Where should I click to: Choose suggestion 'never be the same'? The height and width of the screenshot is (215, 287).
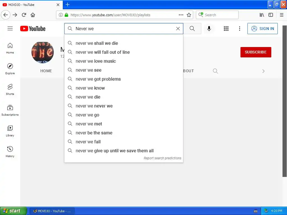[x=124, y=133]
